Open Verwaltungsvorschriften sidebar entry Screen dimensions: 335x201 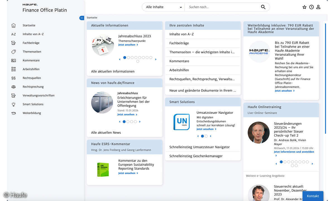[39, 95]
